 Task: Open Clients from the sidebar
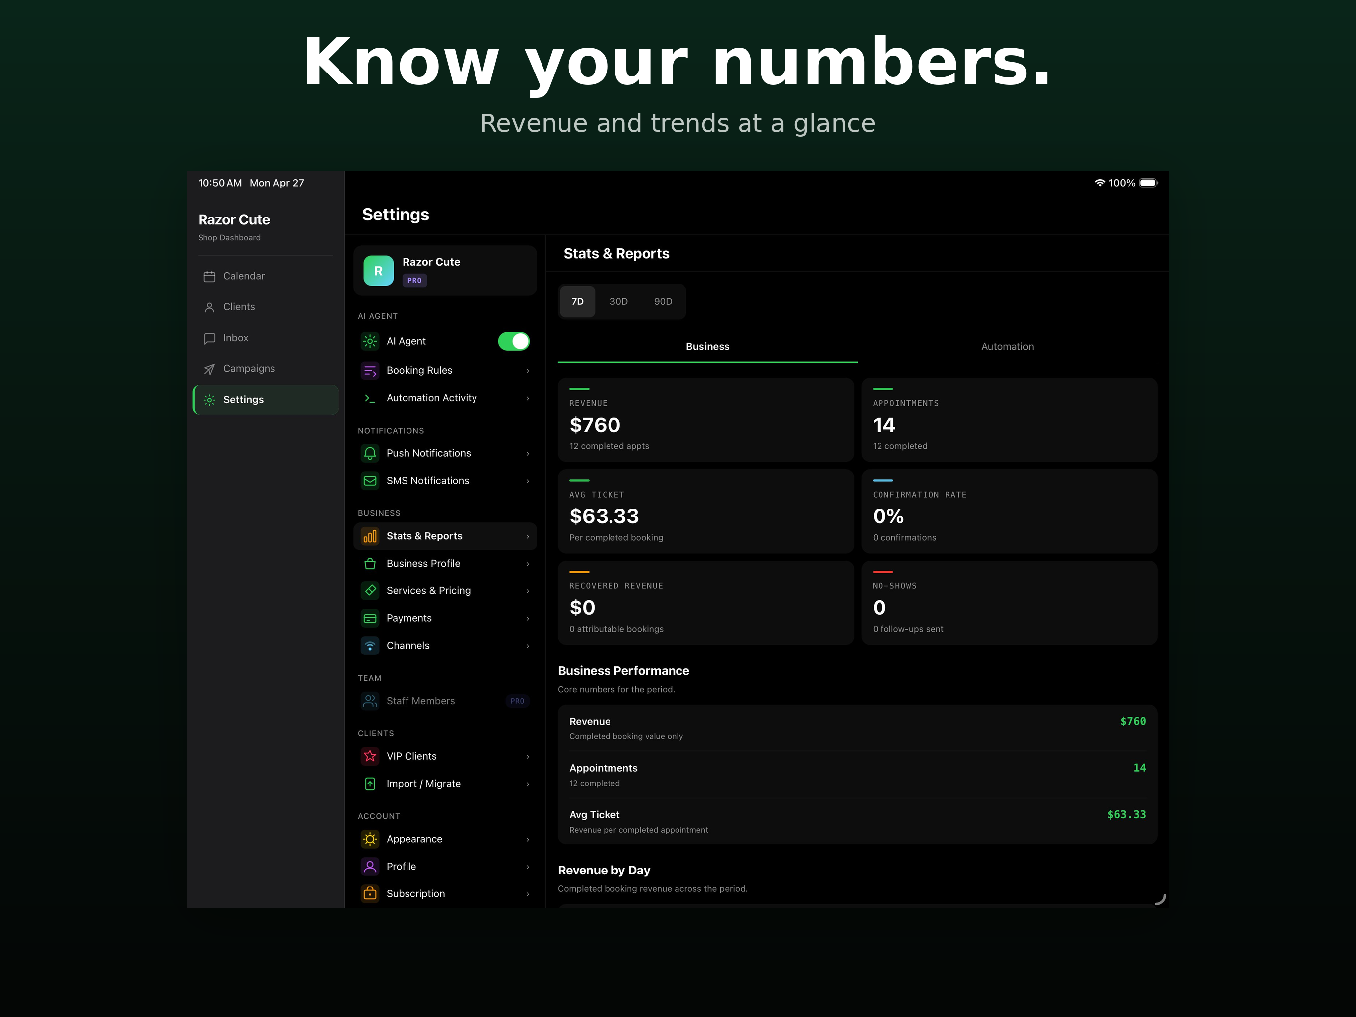point(266,307)
